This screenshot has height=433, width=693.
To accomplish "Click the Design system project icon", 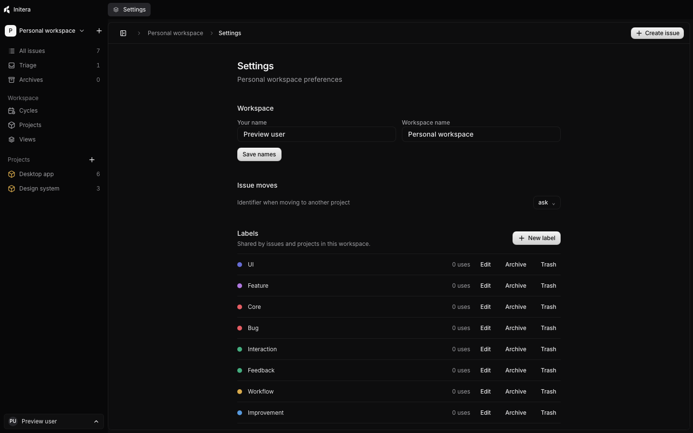I will pyautogui.click(x=12, y=189).
